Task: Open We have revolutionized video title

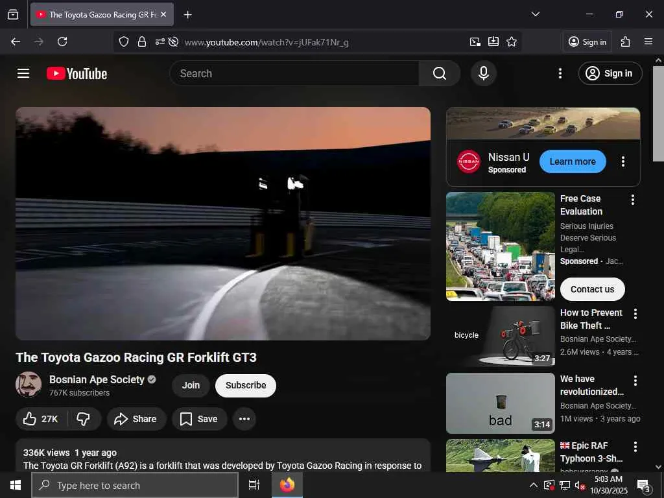Action: tap(591, 385)
